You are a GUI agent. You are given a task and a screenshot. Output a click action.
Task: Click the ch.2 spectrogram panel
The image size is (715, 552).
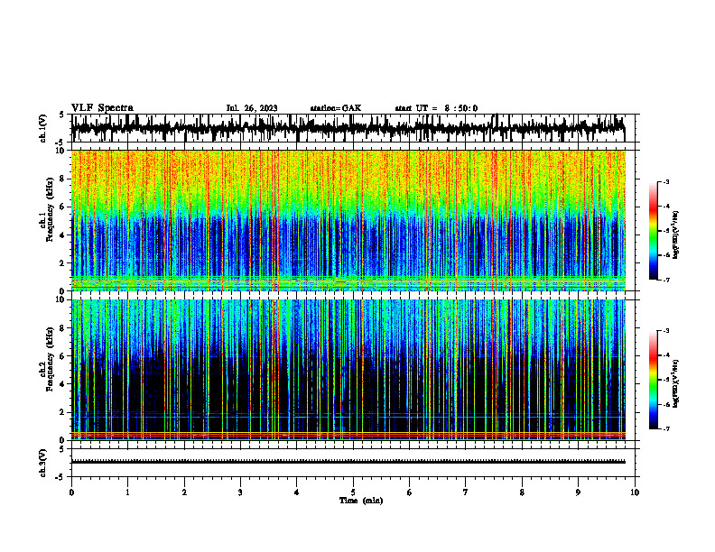[348, 370]
